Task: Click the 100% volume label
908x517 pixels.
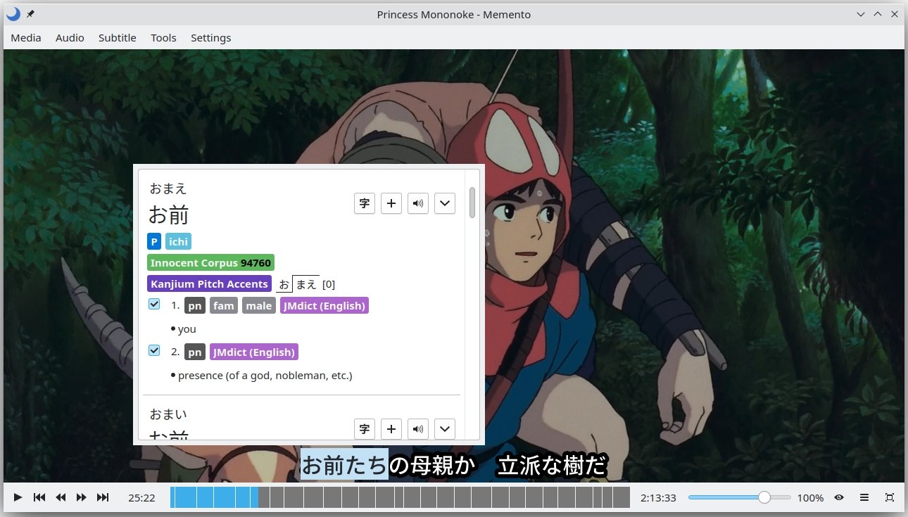Action: pyautogui.click(x=810, y=498)
